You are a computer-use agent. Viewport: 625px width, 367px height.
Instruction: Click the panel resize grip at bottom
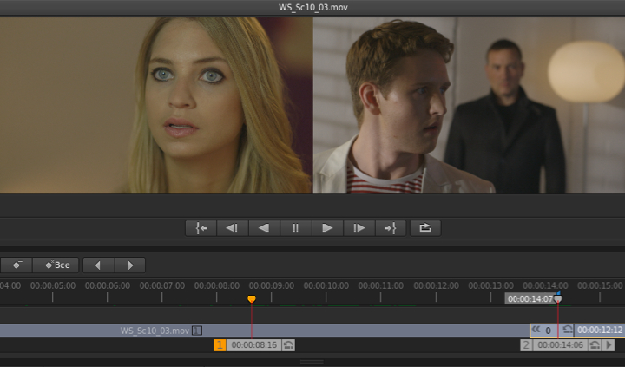(312, 362)
